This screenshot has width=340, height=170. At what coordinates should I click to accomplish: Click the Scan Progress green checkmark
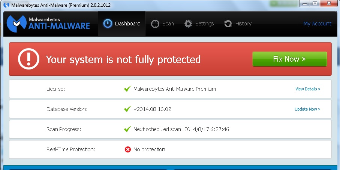127,129
